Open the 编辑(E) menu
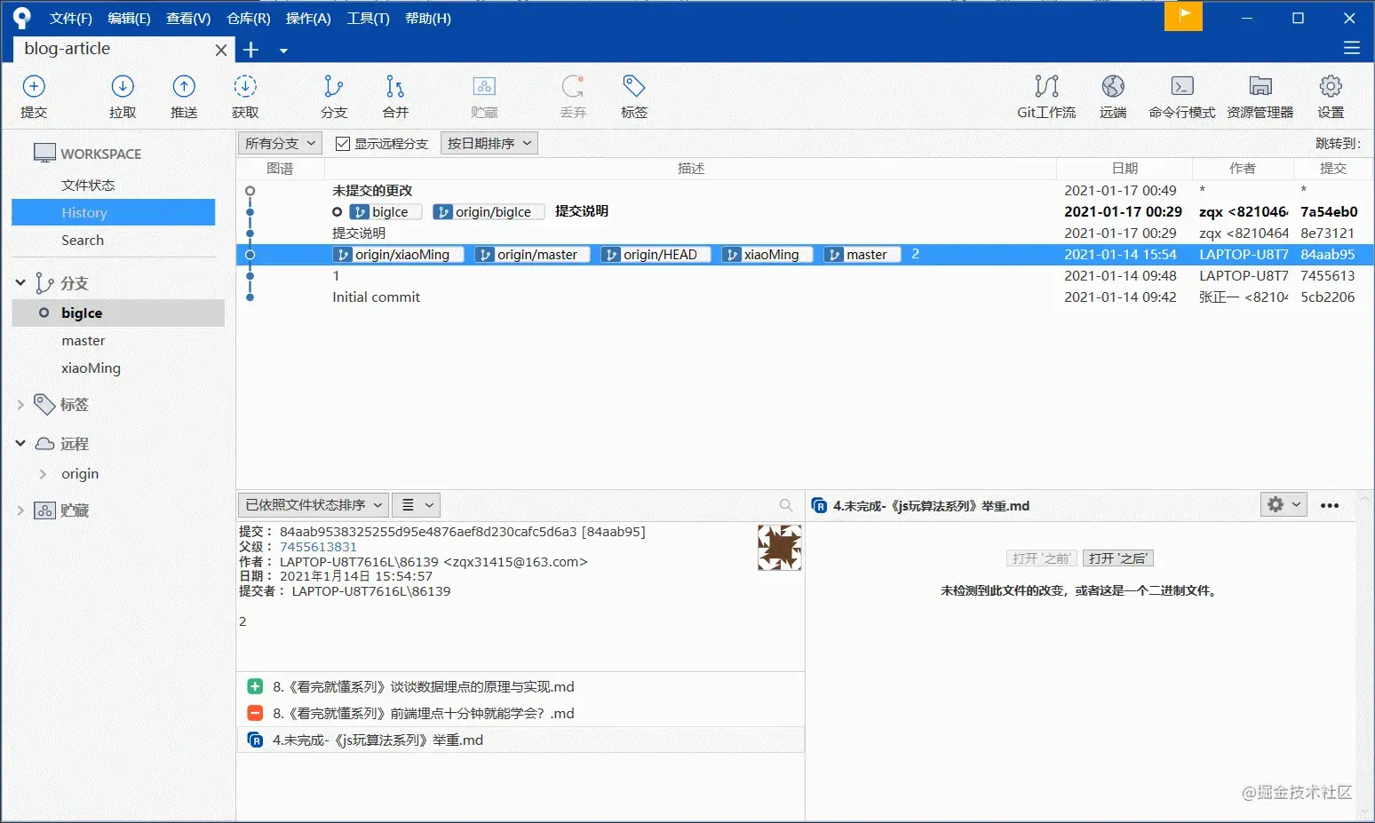This screenshot has width=1375, height=823. click(x=129, y=18)
